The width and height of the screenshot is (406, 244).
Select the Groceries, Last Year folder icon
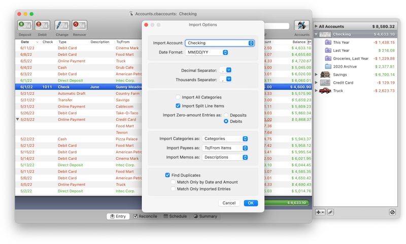[x=328, y=58]
